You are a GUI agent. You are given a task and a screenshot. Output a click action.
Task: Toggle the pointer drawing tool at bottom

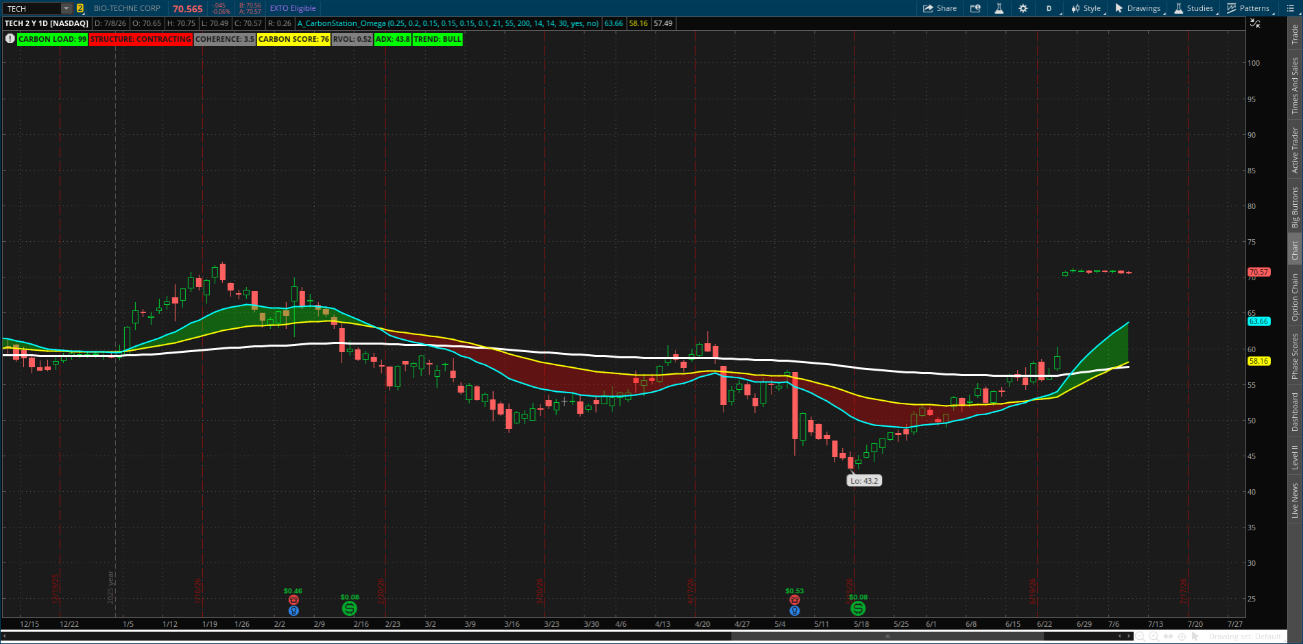[1195, 636]
